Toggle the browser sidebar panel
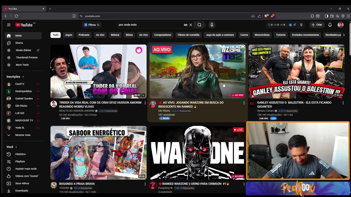This screenshot has width=351, height=197. point(326,16)
